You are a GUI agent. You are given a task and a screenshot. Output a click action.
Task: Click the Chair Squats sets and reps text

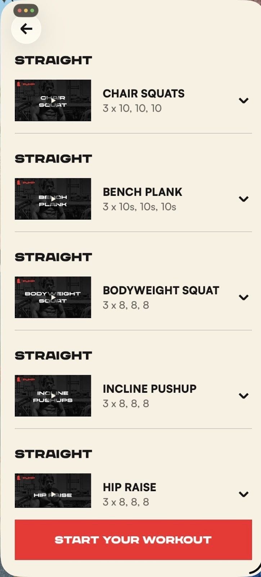132,108
